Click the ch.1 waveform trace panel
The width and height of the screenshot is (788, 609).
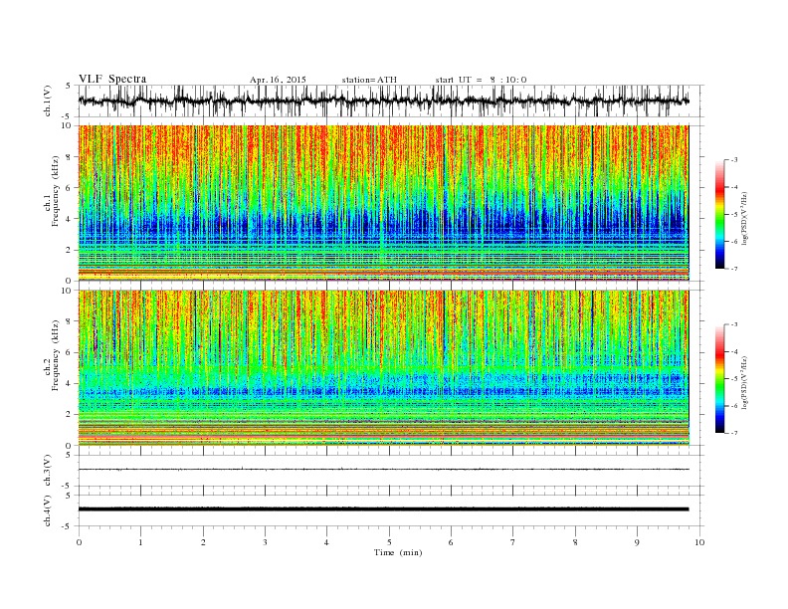tap(391, 101)
